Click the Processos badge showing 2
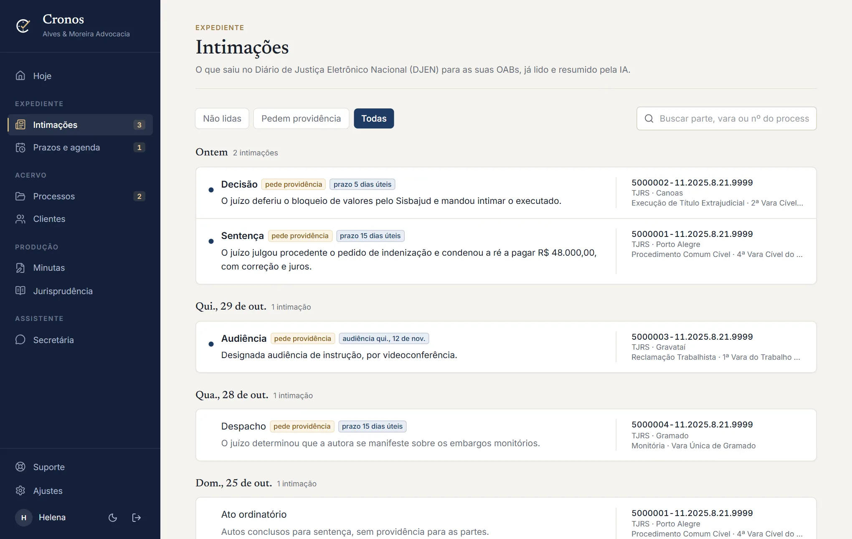 [139, 196]
